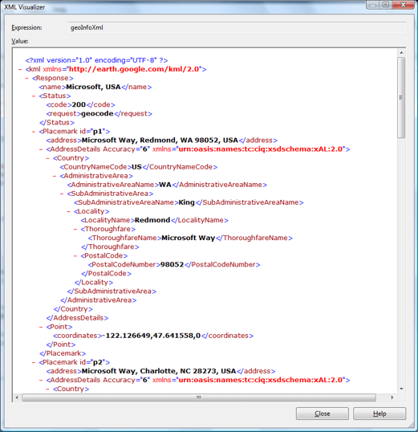The width and height of the screenshot is (418, 432).
Task: Click the closing Locality tag
Action: point(94,283)
